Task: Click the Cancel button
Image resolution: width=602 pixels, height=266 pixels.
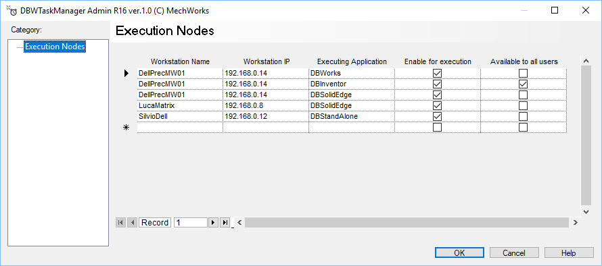Action: (514, 253)
